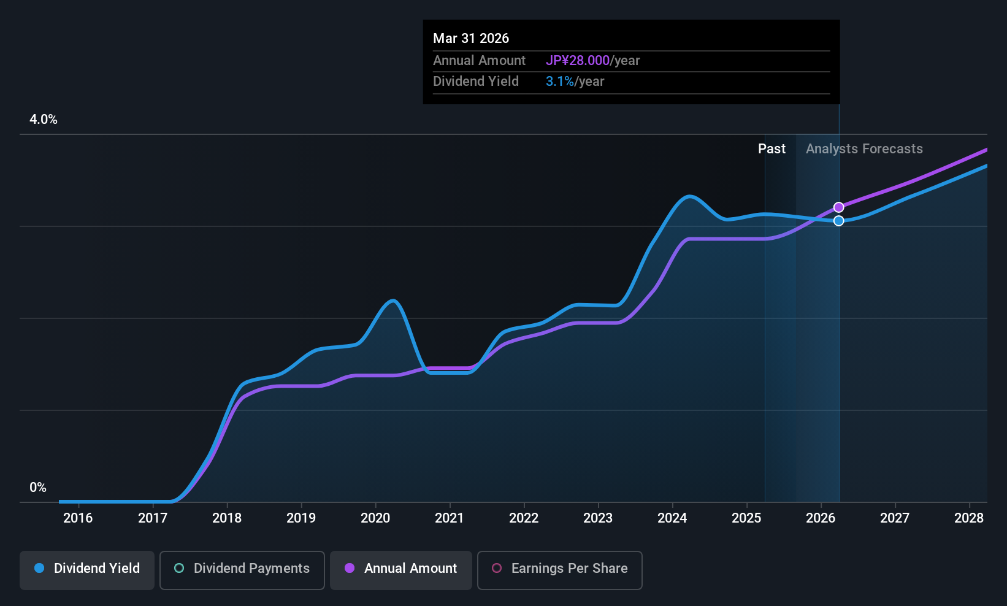Click the JP¥28.000/year tooltip value
1007x606 pixels.
(592, 61)
